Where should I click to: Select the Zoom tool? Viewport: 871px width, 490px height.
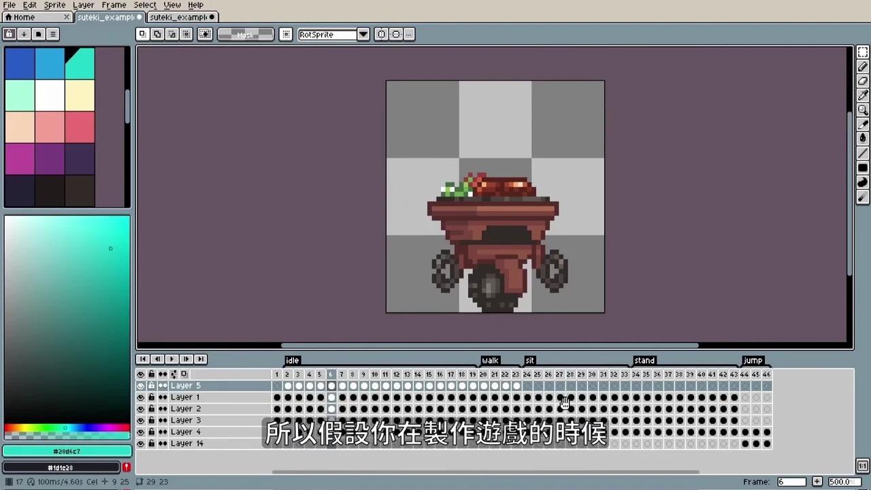click(x=863, y=110)
